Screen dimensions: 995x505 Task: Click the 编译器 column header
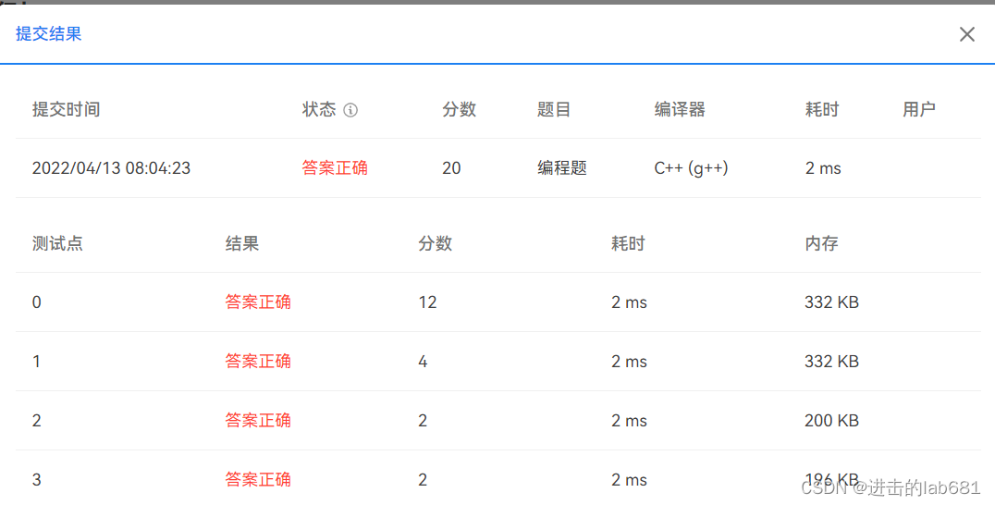(x=680, y=110)
